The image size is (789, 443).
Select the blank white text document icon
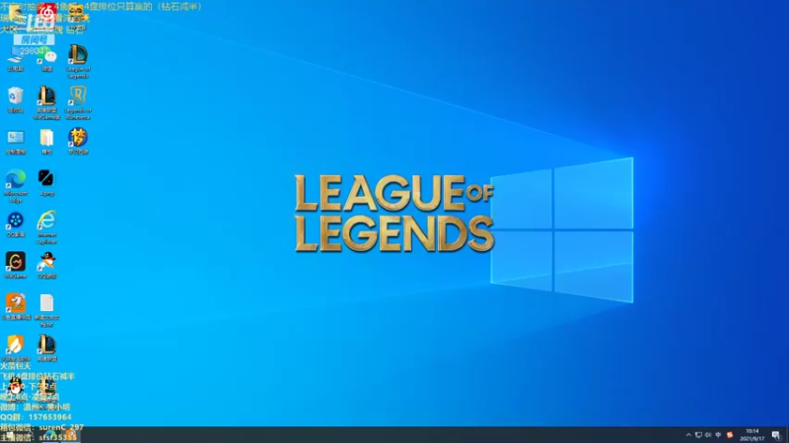pyautogui.click(x=46, y=310)
